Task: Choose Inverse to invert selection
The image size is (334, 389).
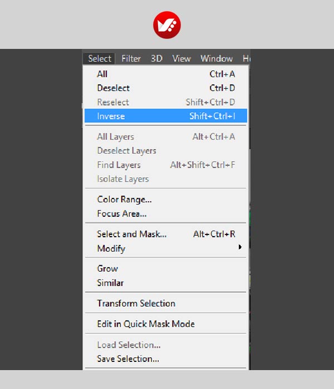Action: [166, 116]
